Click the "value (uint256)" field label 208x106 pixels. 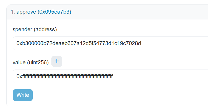[30, 62]
